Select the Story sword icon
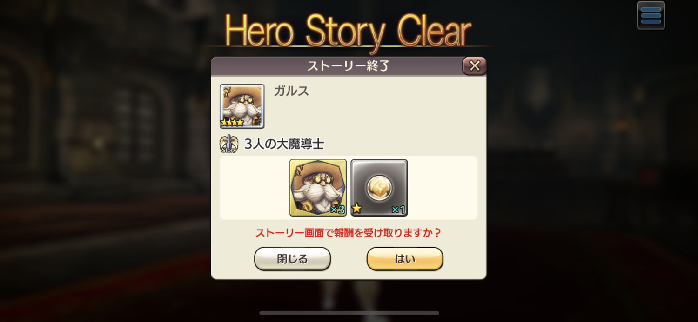This screenshot has width=698, height=322. pyautogui.click(x=228, y=144)
